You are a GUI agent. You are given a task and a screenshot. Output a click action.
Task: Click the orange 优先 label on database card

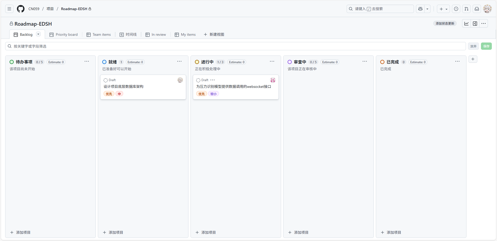point(109,94)
